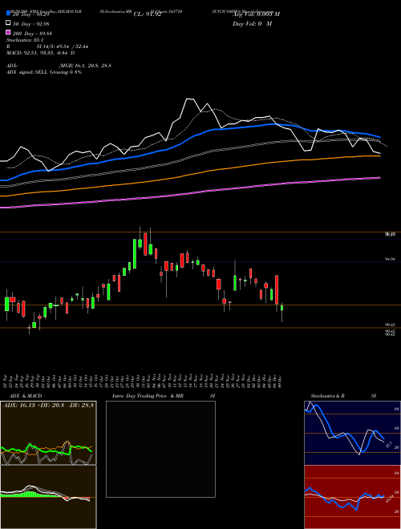Select the 'SI 14/3: 49.54 / 52.44' readout
401x529 pixels.
coord(63,46)
